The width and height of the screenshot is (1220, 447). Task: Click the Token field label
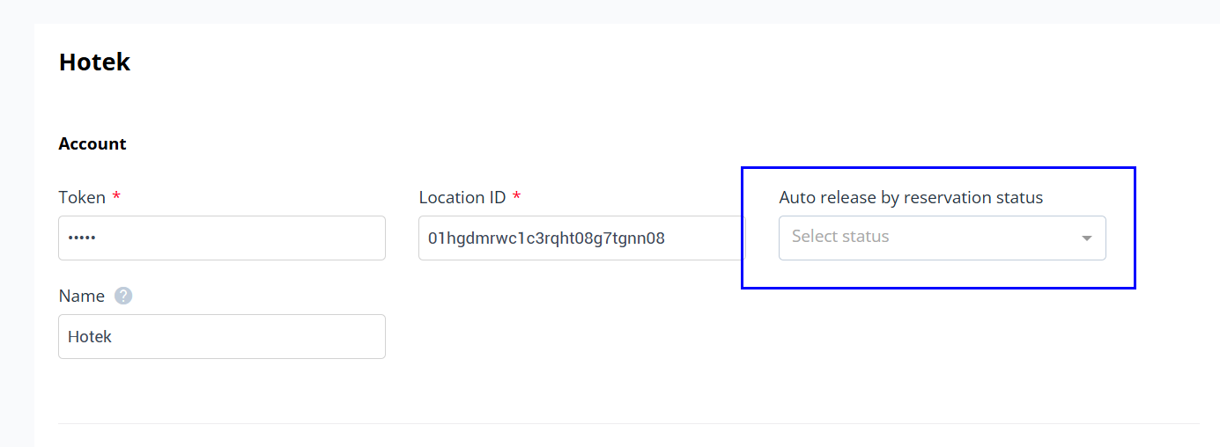(82, 197)
